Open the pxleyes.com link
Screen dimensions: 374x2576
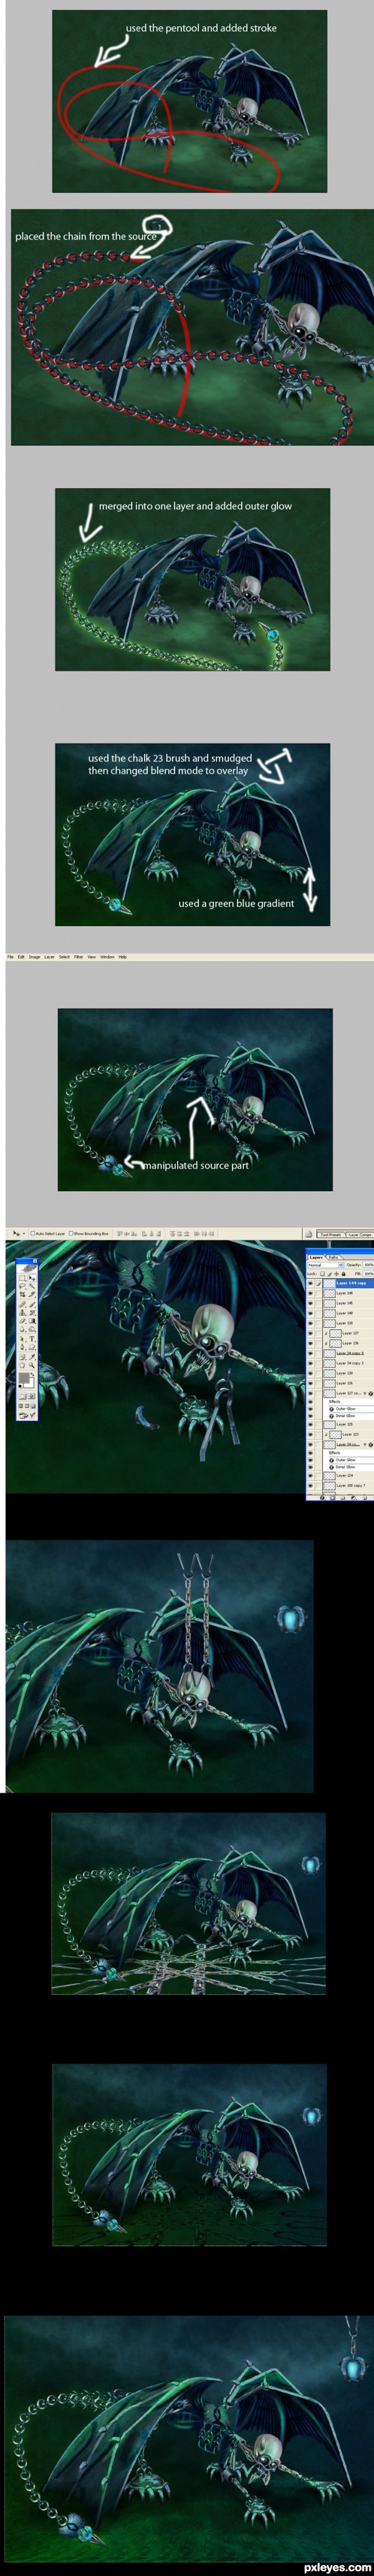[338, 2567]
